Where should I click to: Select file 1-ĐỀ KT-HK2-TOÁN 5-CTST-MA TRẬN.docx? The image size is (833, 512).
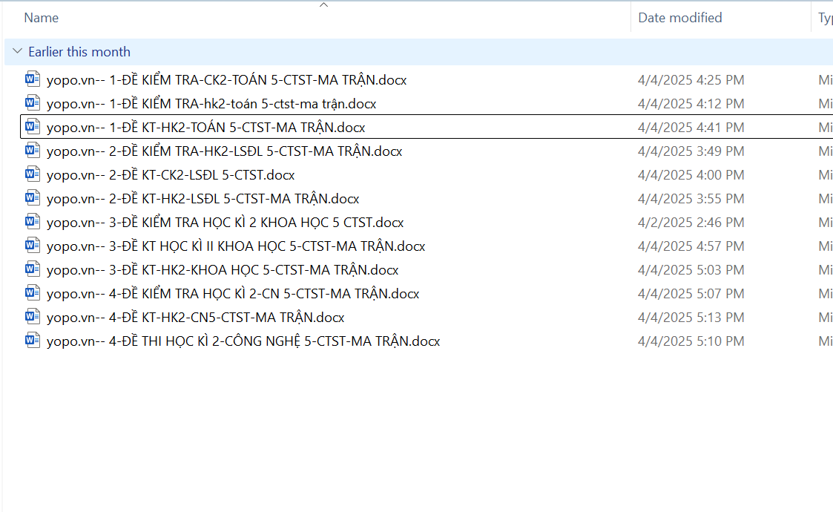[x=205, y=128]
